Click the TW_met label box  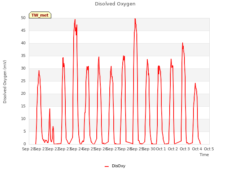click(40, 15)
